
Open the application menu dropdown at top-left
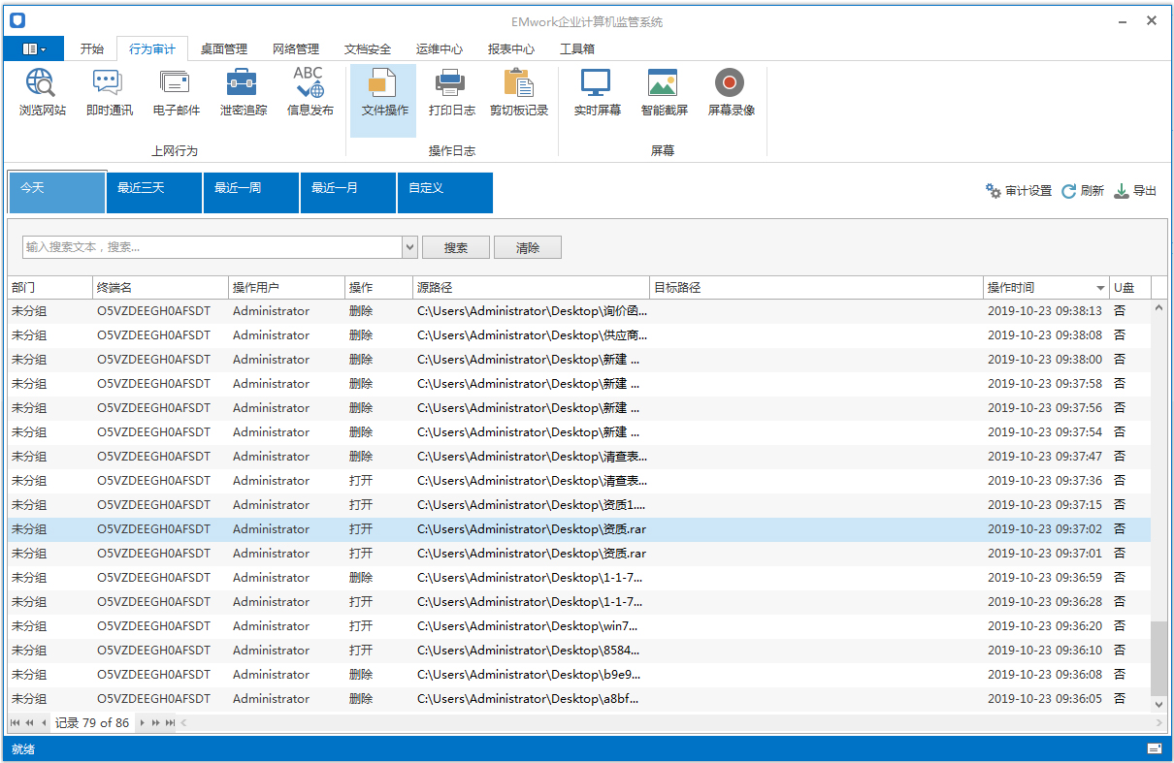coord(34,48)
